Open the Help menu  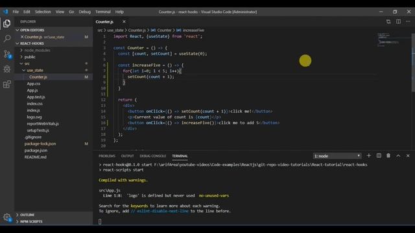(119, 12)
